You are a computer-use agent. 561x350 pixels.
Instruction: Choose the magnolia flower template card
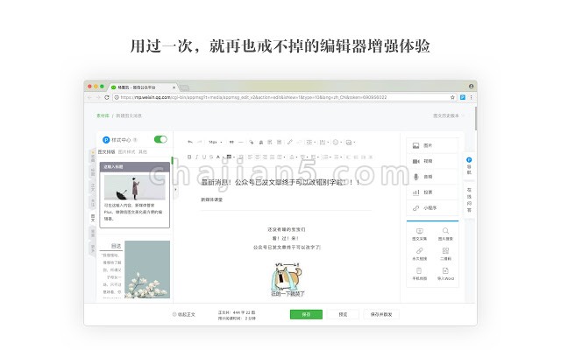click(134, 269)
